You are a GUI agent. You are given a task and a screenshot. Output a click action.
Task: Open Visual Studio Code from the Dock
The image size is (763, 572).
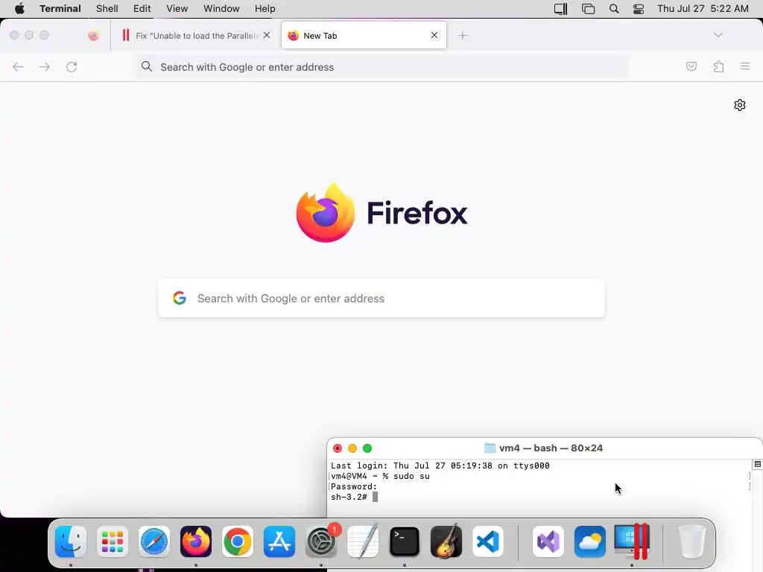(488, 541)
